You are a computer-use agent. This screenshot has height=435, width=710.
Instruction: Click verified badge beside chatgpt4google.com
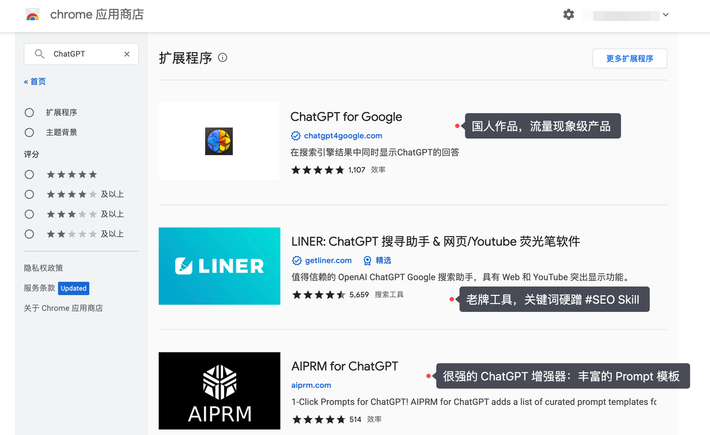tap(296, 136)
